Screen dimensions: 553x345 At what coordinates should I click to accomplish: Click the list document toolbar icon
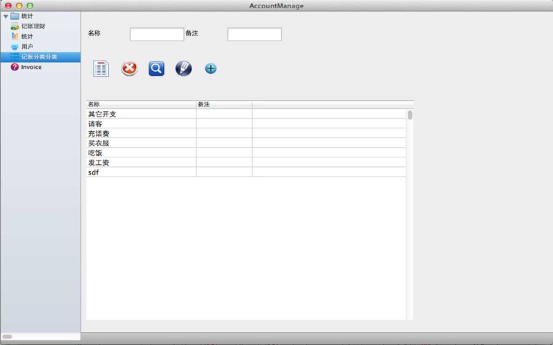[x=101, y=68]
